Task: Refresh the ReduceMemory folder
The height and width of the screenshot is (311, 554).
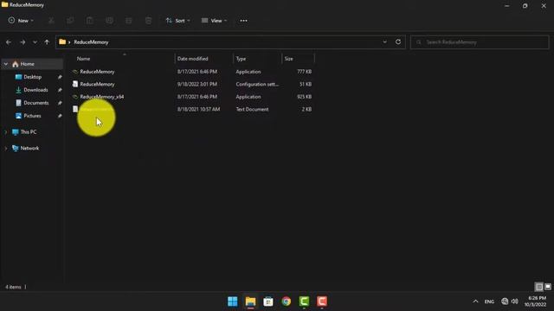Action: click(x=398, y=42)
